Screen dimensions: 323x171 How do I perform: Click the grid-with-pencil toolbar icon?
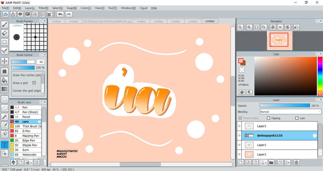(x=50, y=14)
